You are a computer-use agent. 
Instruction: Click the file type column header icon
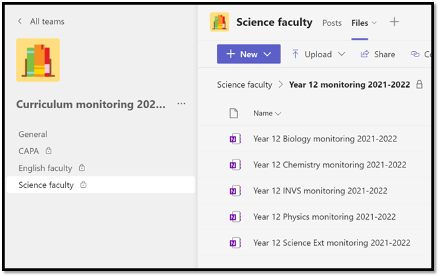(x=233, y=114)
